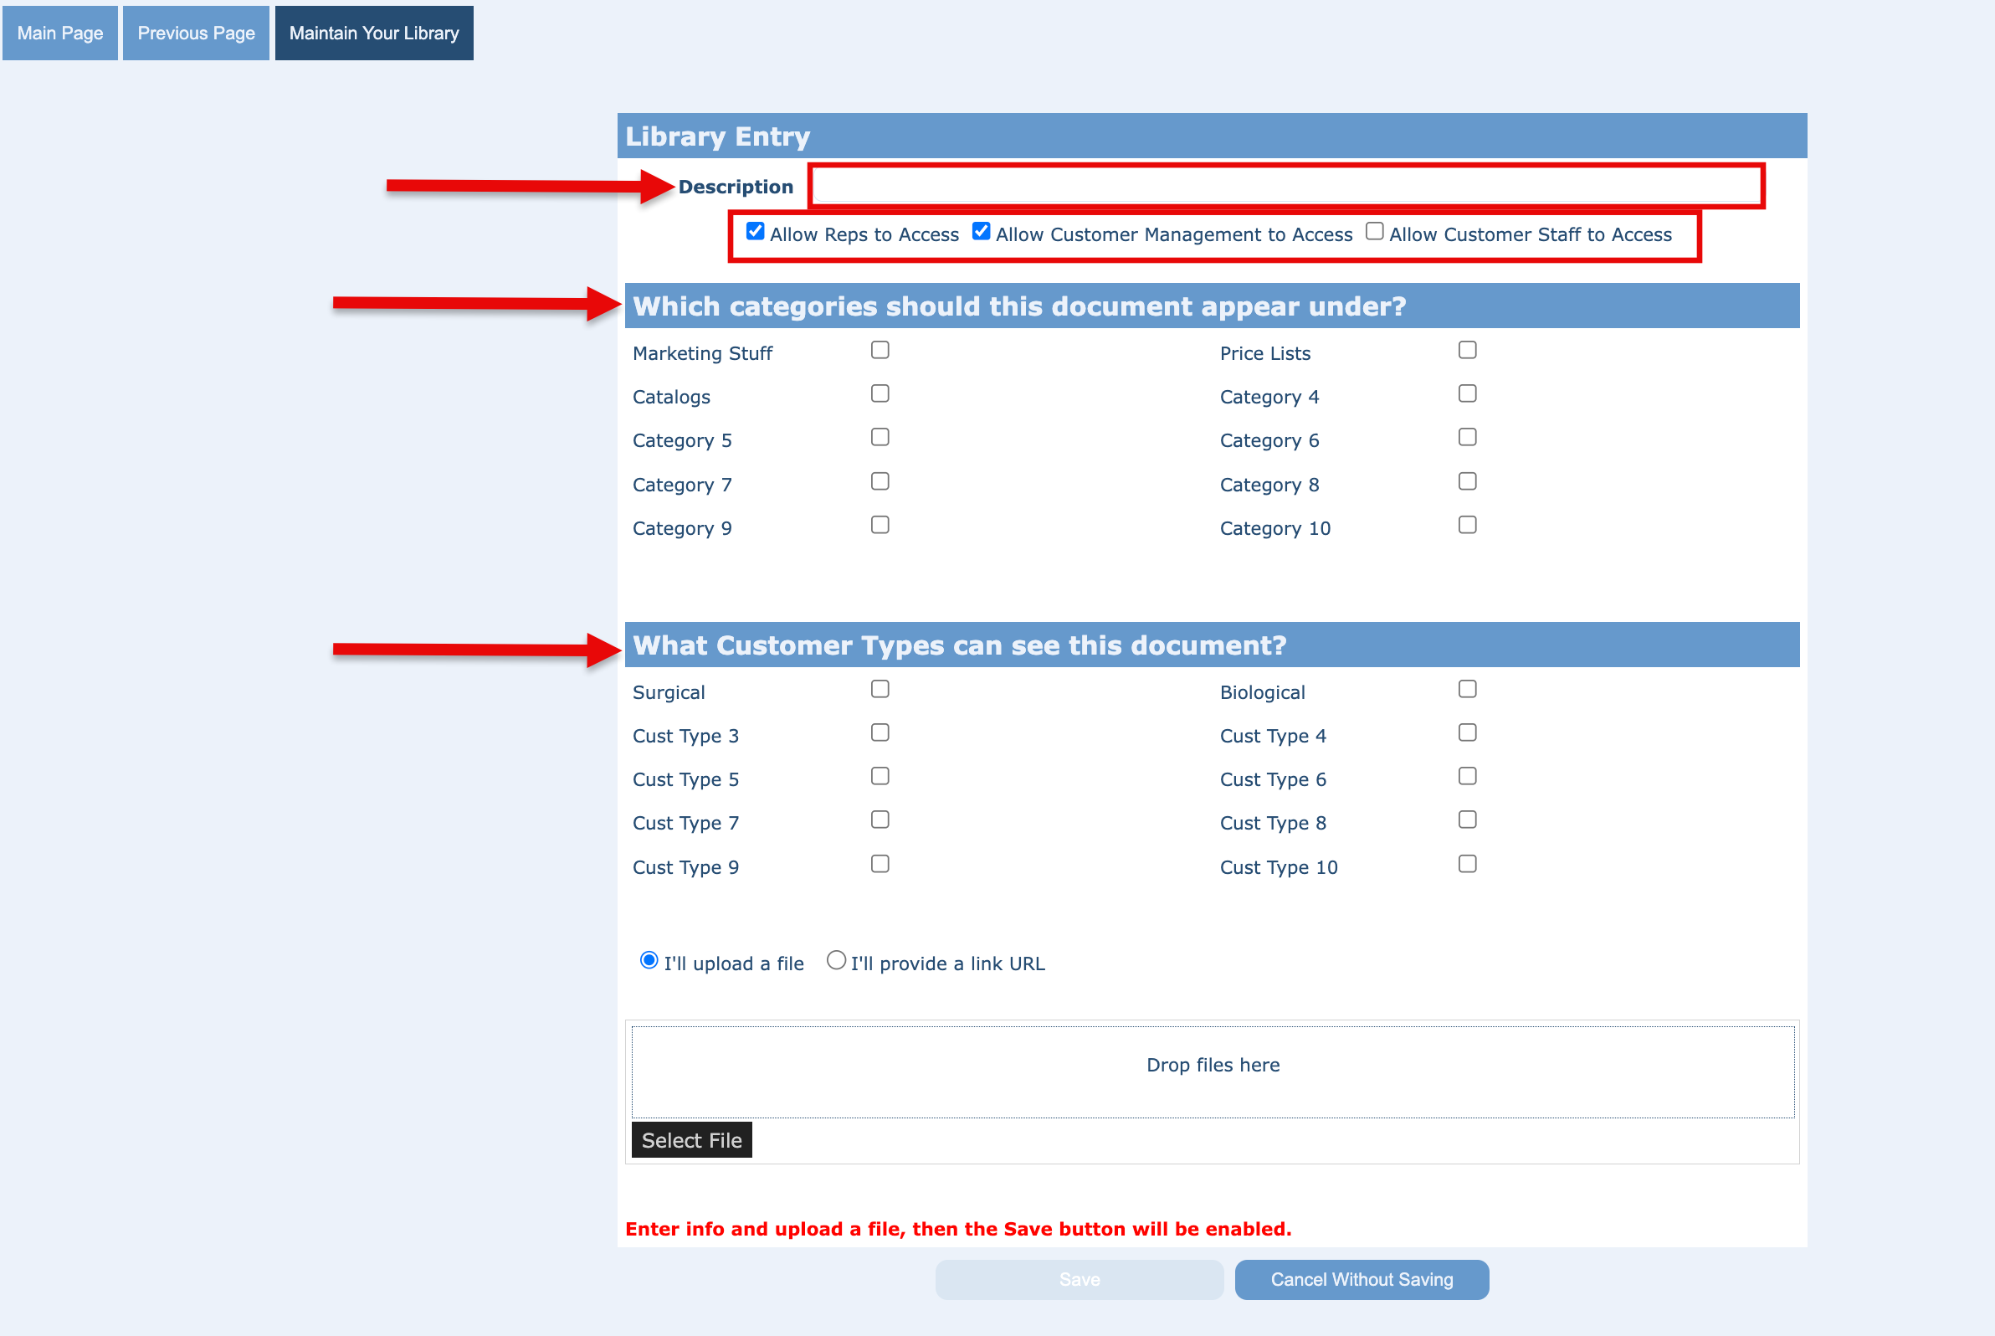Open Maintain Your Library tab
Image resolution: width=1995 pixels, height=1336 pixels.
point(374,33)
